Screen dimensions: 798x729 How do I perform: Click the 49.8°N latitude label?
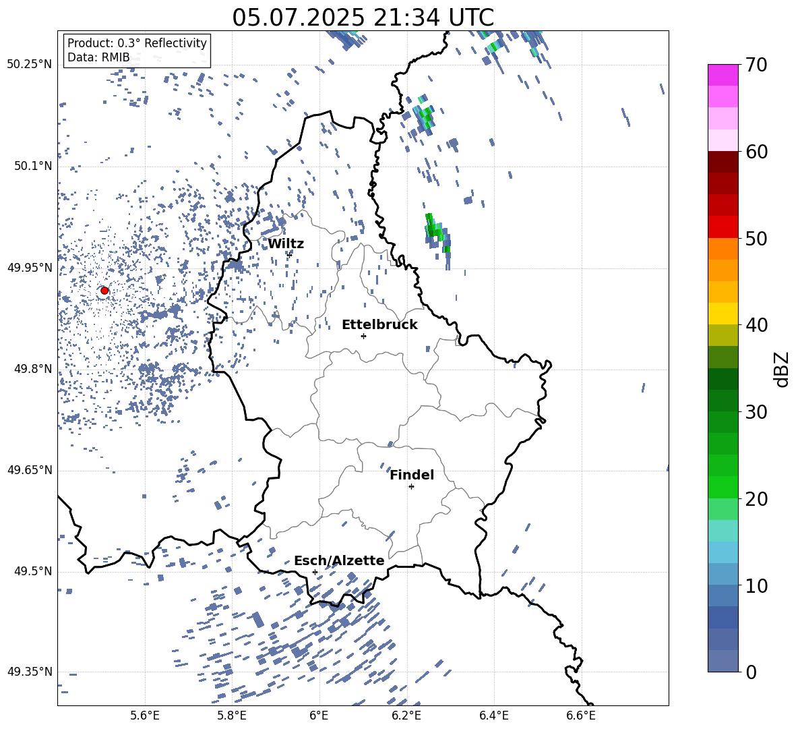tap(33, 369)
